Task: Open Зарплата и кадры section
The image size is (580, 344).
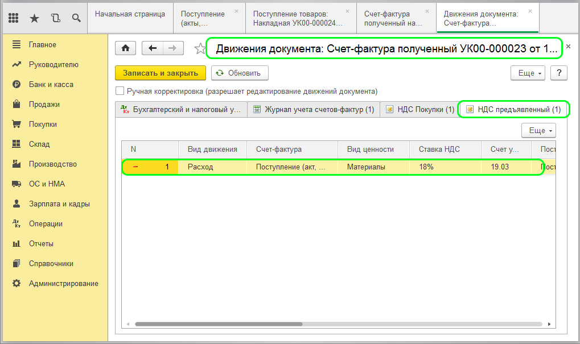Action: [x=59, y=204]
